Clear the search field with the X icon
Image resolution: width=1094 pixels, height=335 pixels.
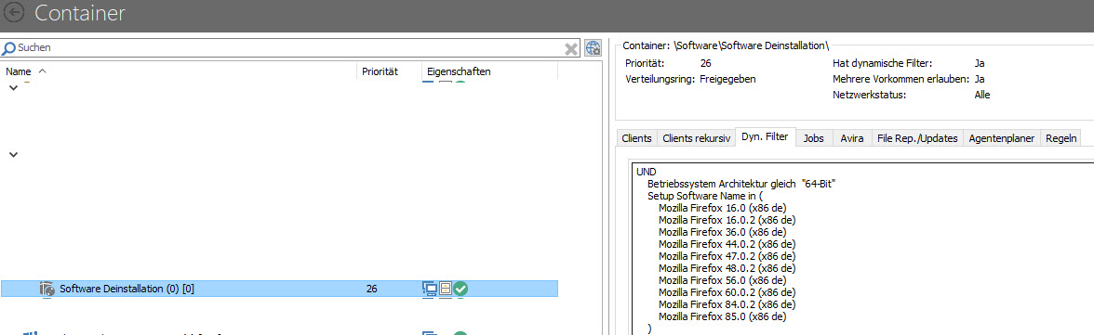[571, 48]
